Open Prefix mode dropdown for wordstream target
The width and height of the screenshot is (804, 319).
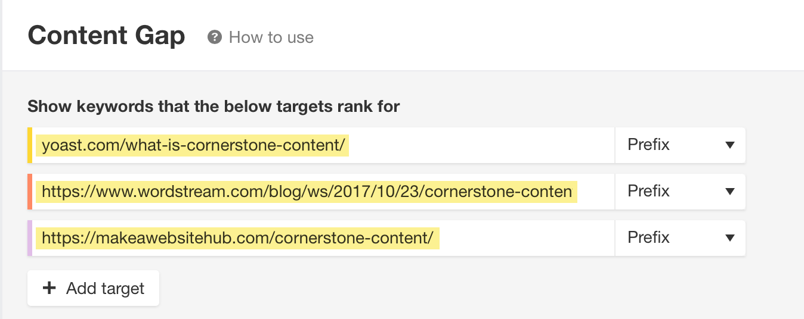coord(681,191)
